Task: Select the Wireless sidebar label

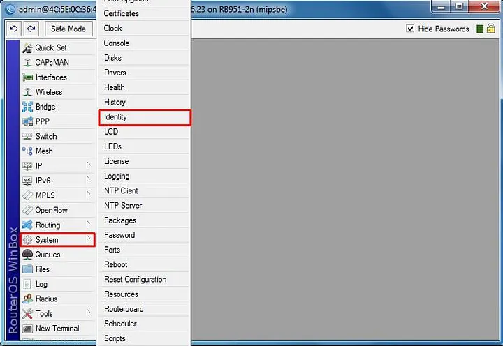Action: [x=49, y=92]
